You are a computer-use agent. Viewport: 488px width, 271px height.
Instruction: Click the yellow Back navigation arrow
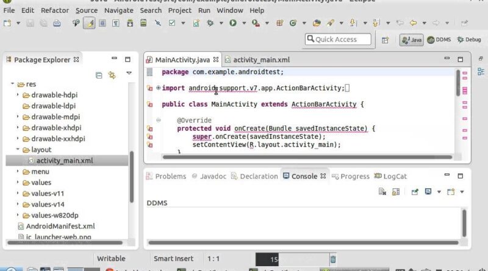pos(414,23)
